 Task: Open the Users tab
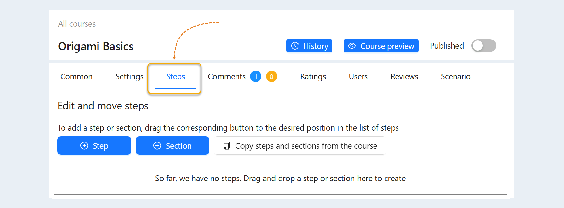pos(358,77)
